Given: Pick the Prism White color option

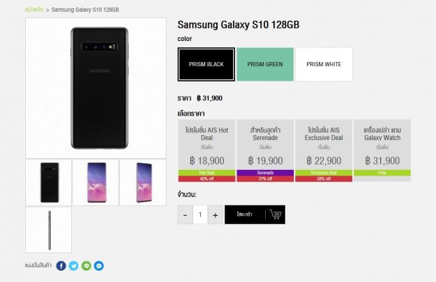Looking at the screenshot, I should (x=324, y=64).
